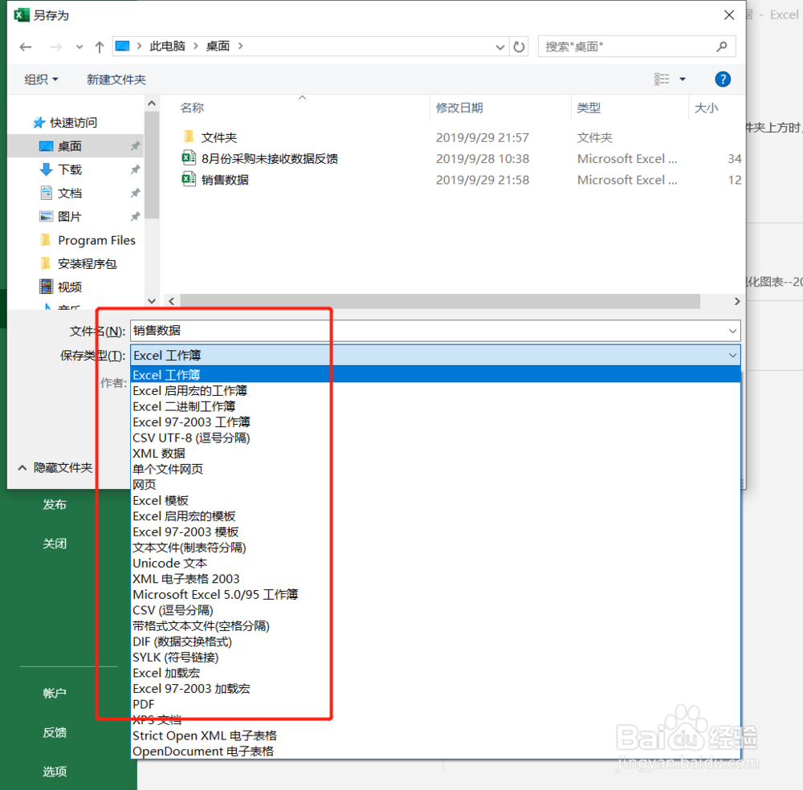Click the navigation pane scroll down arrow
The height and width of the screenshot is (790, 803).
[x=152, y=301]
